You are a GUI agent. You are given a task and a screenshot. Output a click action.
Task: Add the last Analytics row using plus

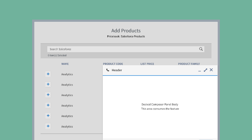(x=48, y=126)
